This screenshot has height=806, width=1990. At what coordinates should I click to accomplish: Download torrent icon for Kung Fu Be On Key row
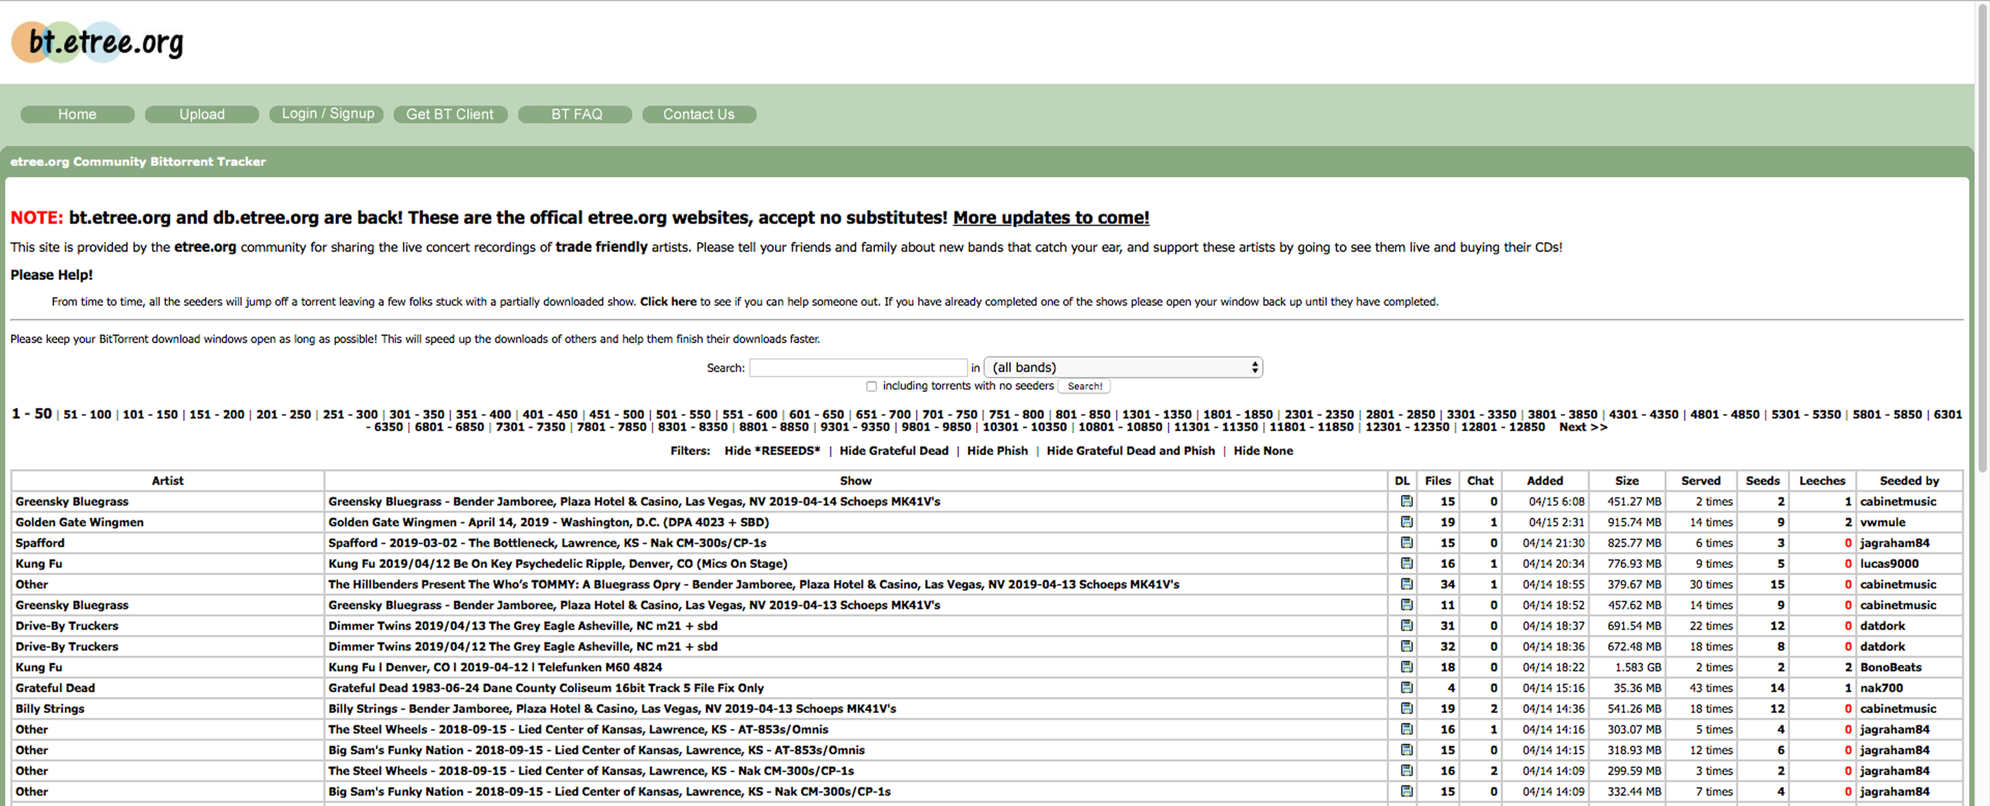[1406, 564]
